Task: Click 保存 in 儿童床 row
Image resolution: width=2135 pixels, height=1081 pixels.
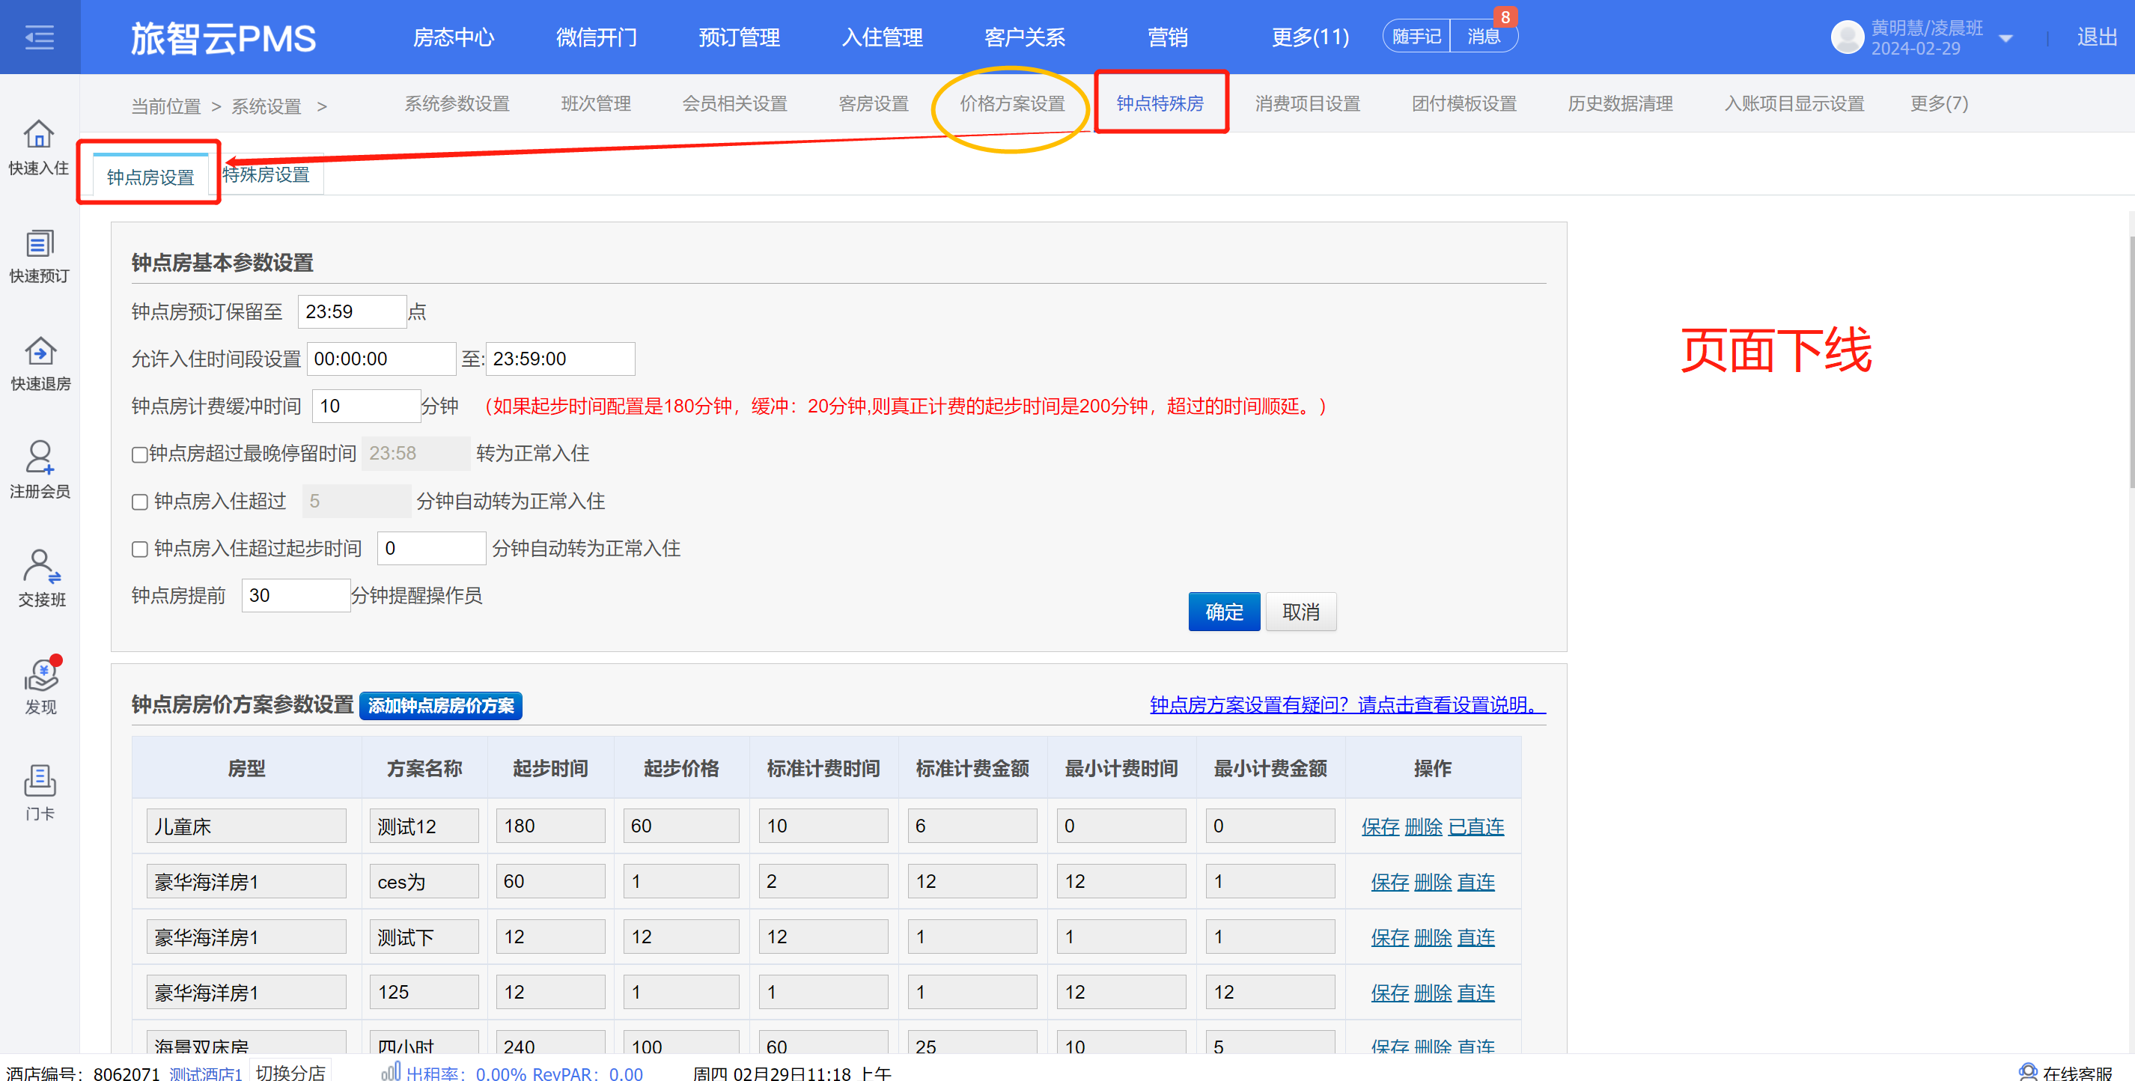Action: 1380,827
